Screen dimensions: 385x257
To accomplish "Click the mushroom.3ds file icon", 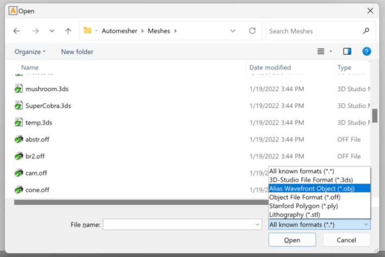I will [18, 89].
